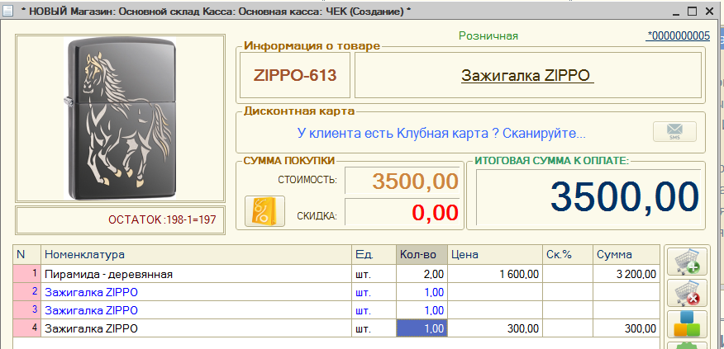This screenshot has height=349, width=724.
Task: Open the colored blocks selection icon
Action: [687, 323]
